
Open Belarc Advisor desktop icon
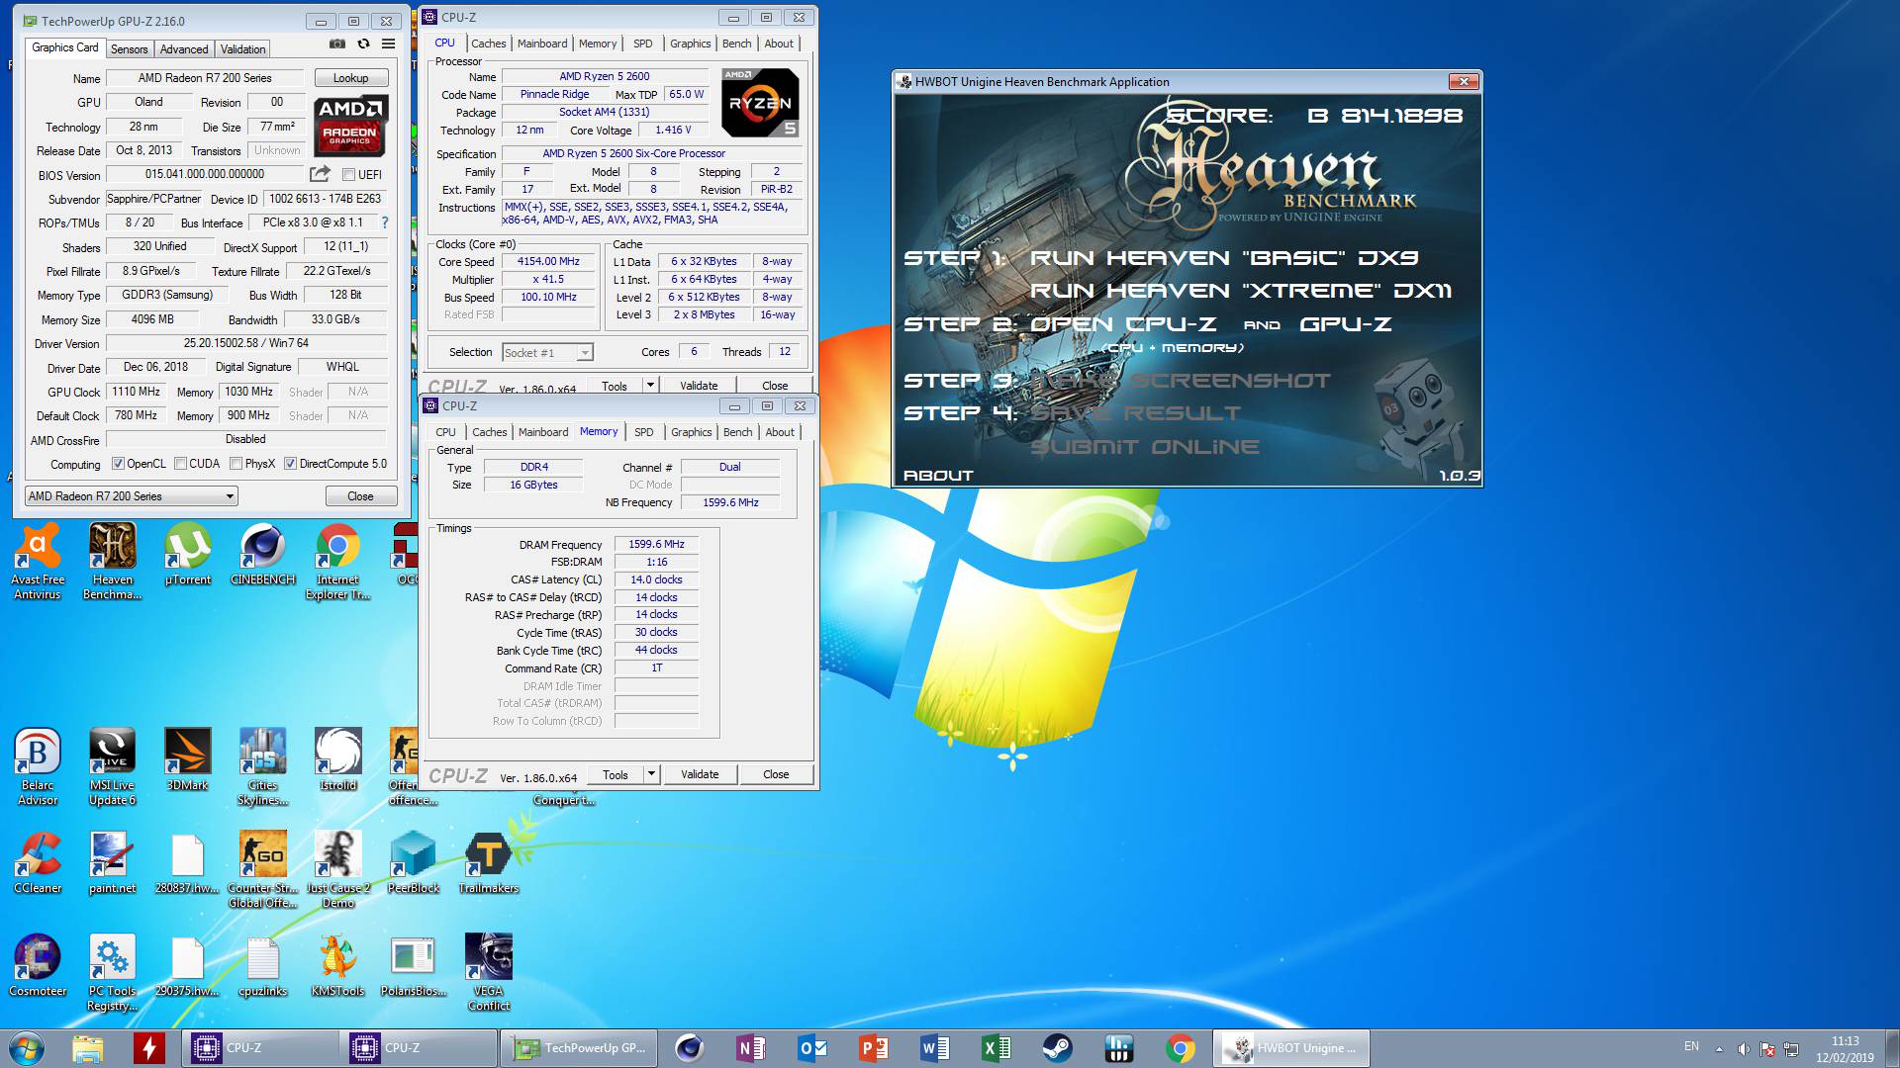pyautogui.click(x=38, y=766)
